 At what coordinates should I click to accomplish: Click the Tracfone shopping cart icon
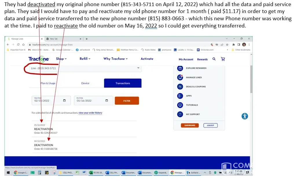click(x=223, y=59)
